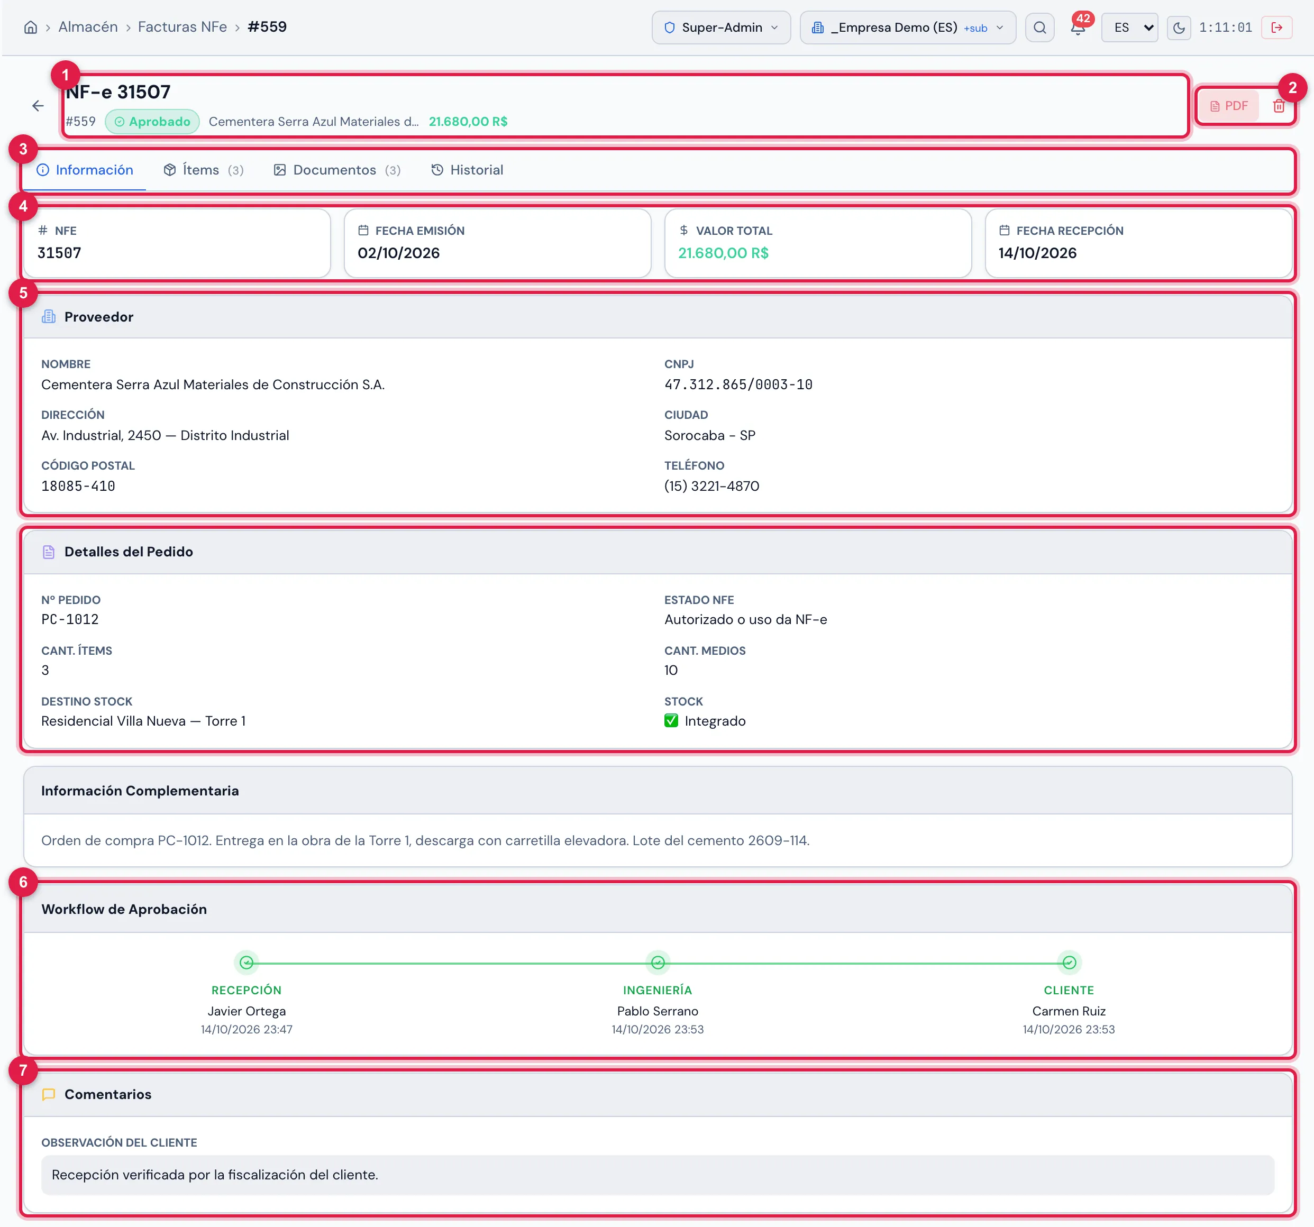This screenshot has height=1227, width=1314.
Task: Open the notifications bell with 42 badge
Action: click(x=1078, y=27)
